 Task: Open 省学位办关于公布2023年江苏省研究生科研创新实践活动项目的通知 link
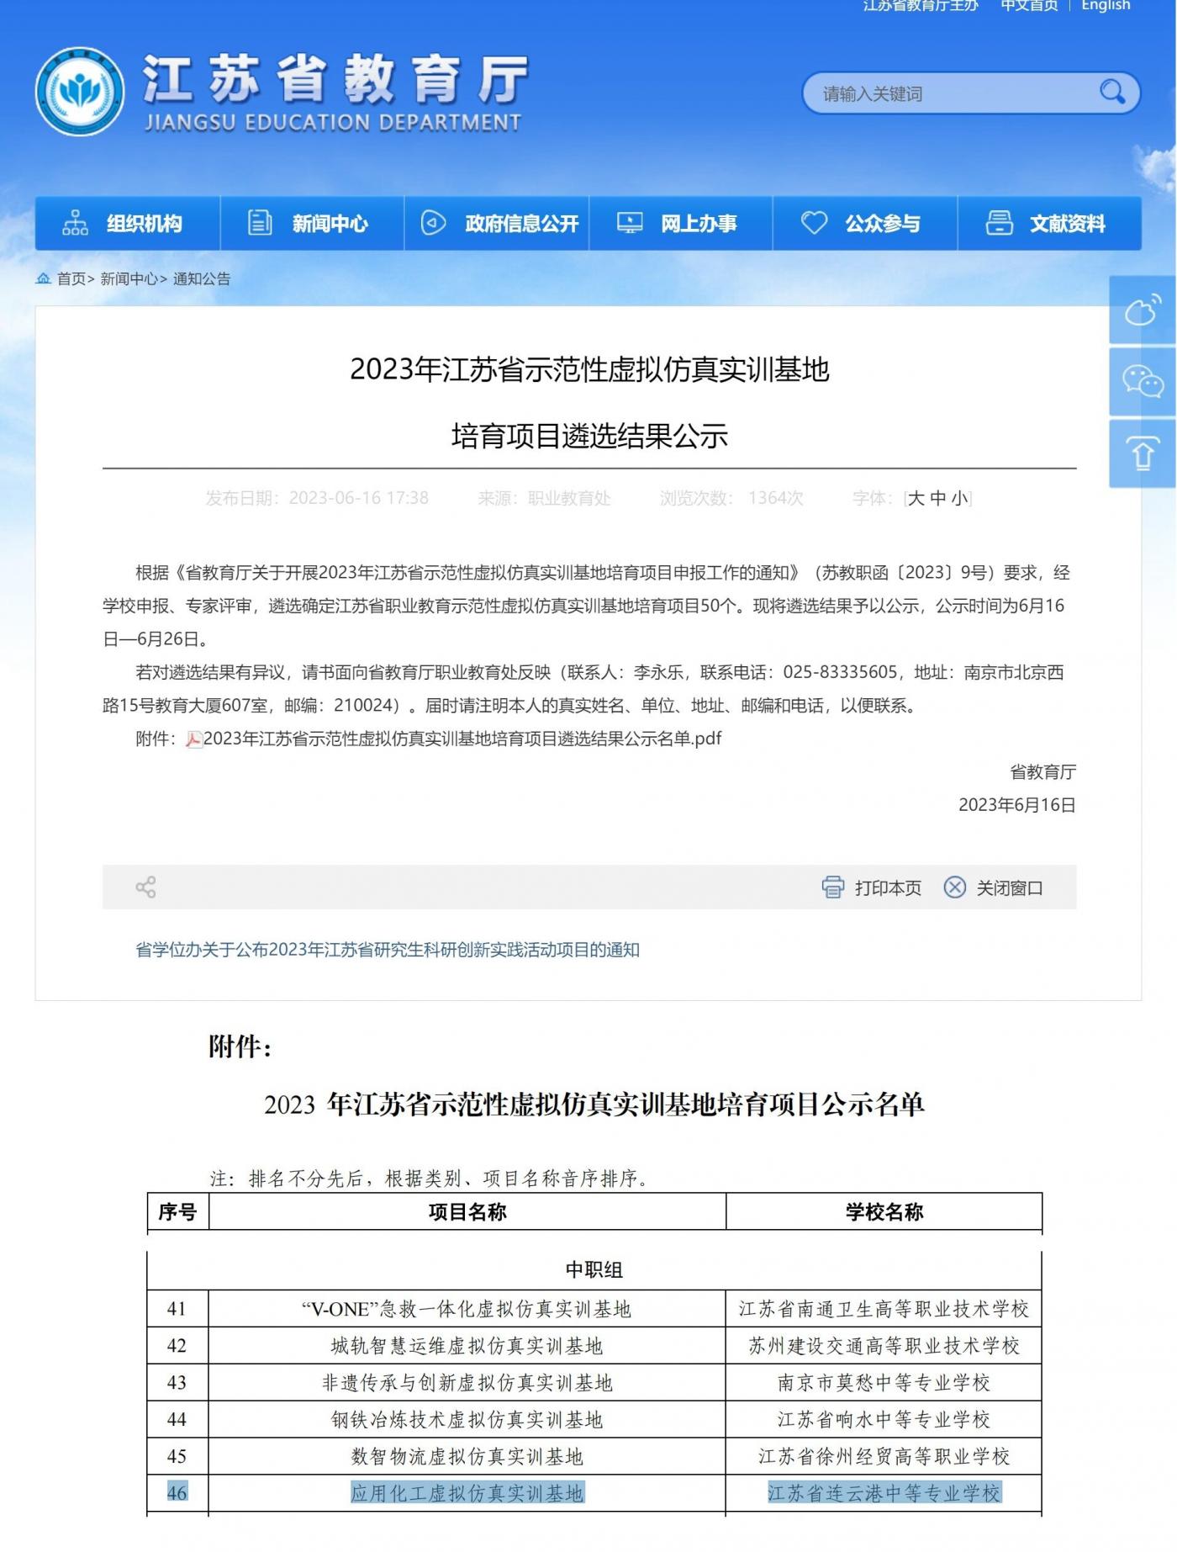388,950
